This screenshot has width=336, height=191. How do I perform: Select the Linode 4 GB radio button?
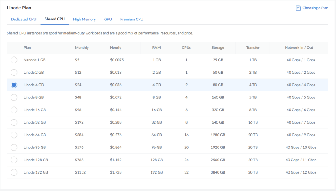pos(14,85)
